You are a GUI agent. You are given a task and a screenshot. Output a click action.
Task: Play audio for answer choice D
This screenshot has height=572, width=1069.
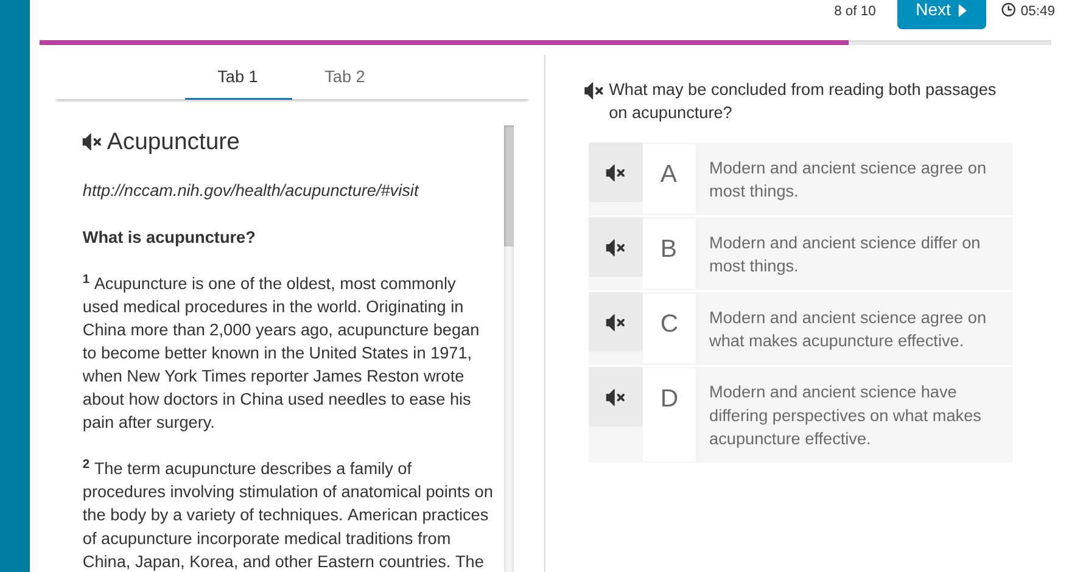point(615,397)
